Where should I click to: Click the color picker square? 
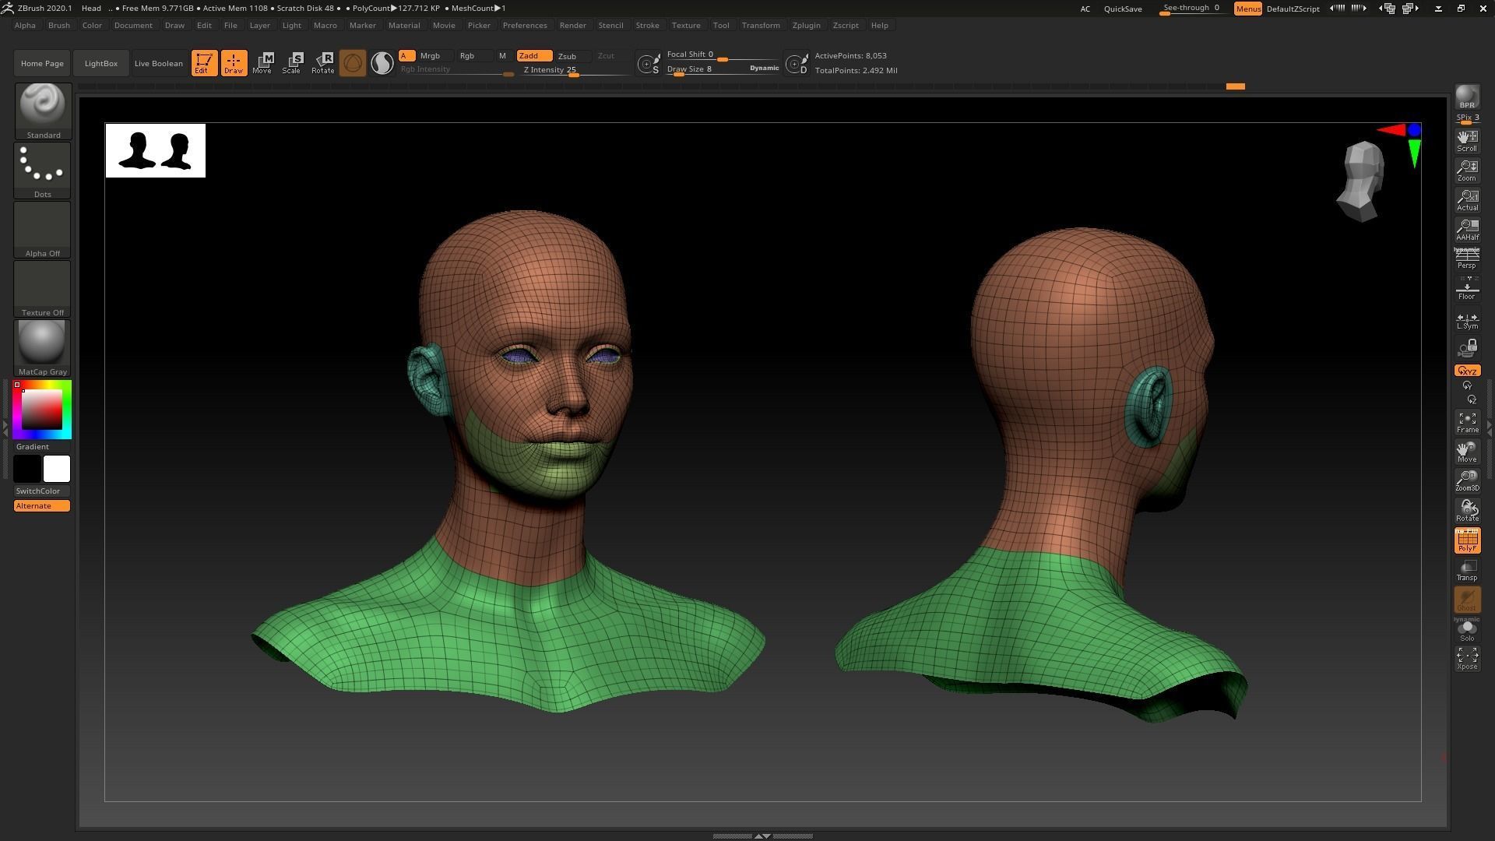[42, 410]
